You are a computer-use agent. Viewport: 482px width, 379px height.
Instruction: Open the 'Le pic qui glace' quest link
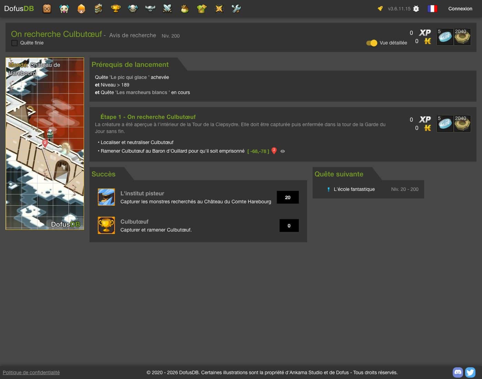[129, 77]
